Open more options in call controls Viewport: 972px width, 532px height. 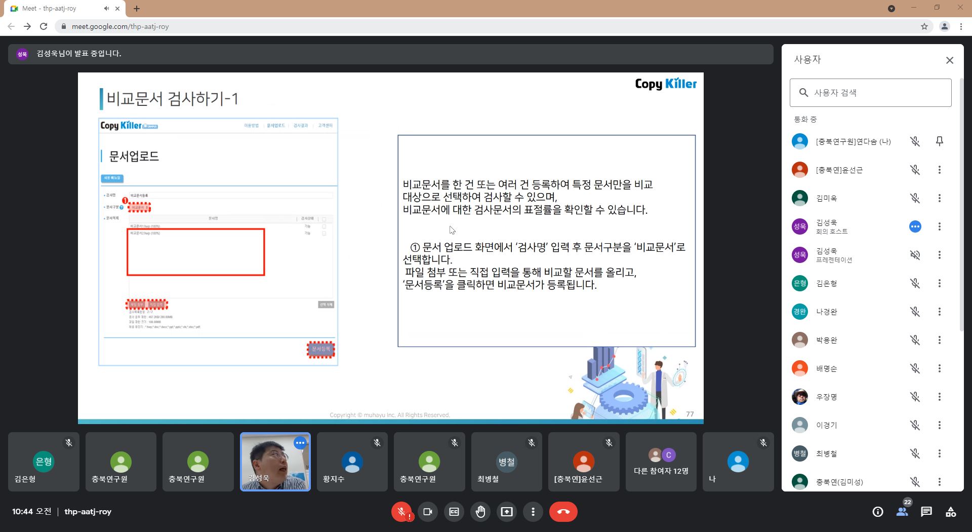[x=533, y=512]
